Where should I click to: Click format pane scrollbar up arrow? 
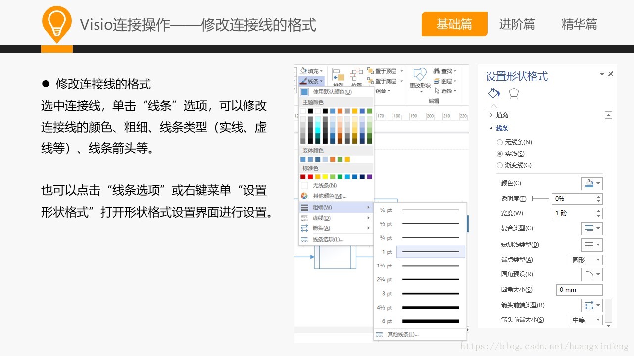point(609,115)
